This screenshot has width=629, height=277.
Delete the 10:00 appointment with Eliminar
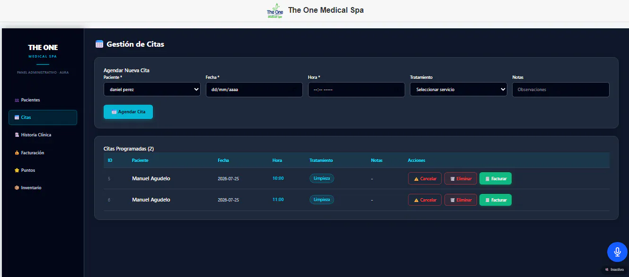tap(461, 179)
